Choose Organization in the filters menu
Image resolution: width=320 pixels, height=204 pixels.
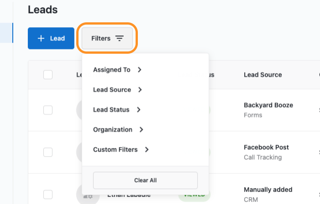(x=113, y=130)
